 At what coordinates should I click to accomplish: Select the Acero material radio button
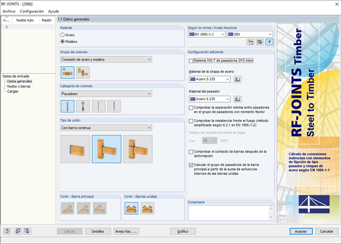click(x=63, y=35)
